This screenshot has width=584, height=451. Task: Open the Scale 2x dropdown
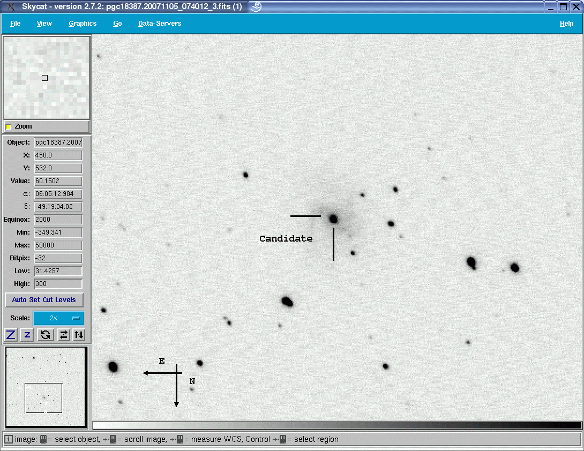point(58,318)
